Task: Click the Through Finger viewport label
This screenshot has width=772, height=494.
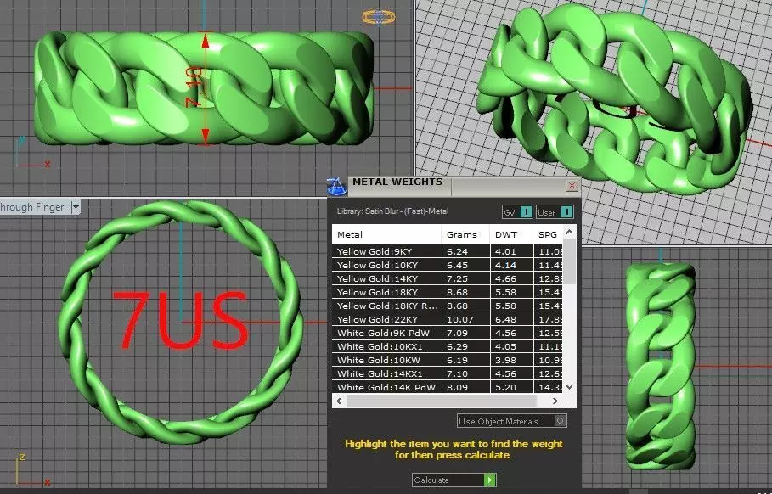Action: pyautogui.click(x=32, y=207)
